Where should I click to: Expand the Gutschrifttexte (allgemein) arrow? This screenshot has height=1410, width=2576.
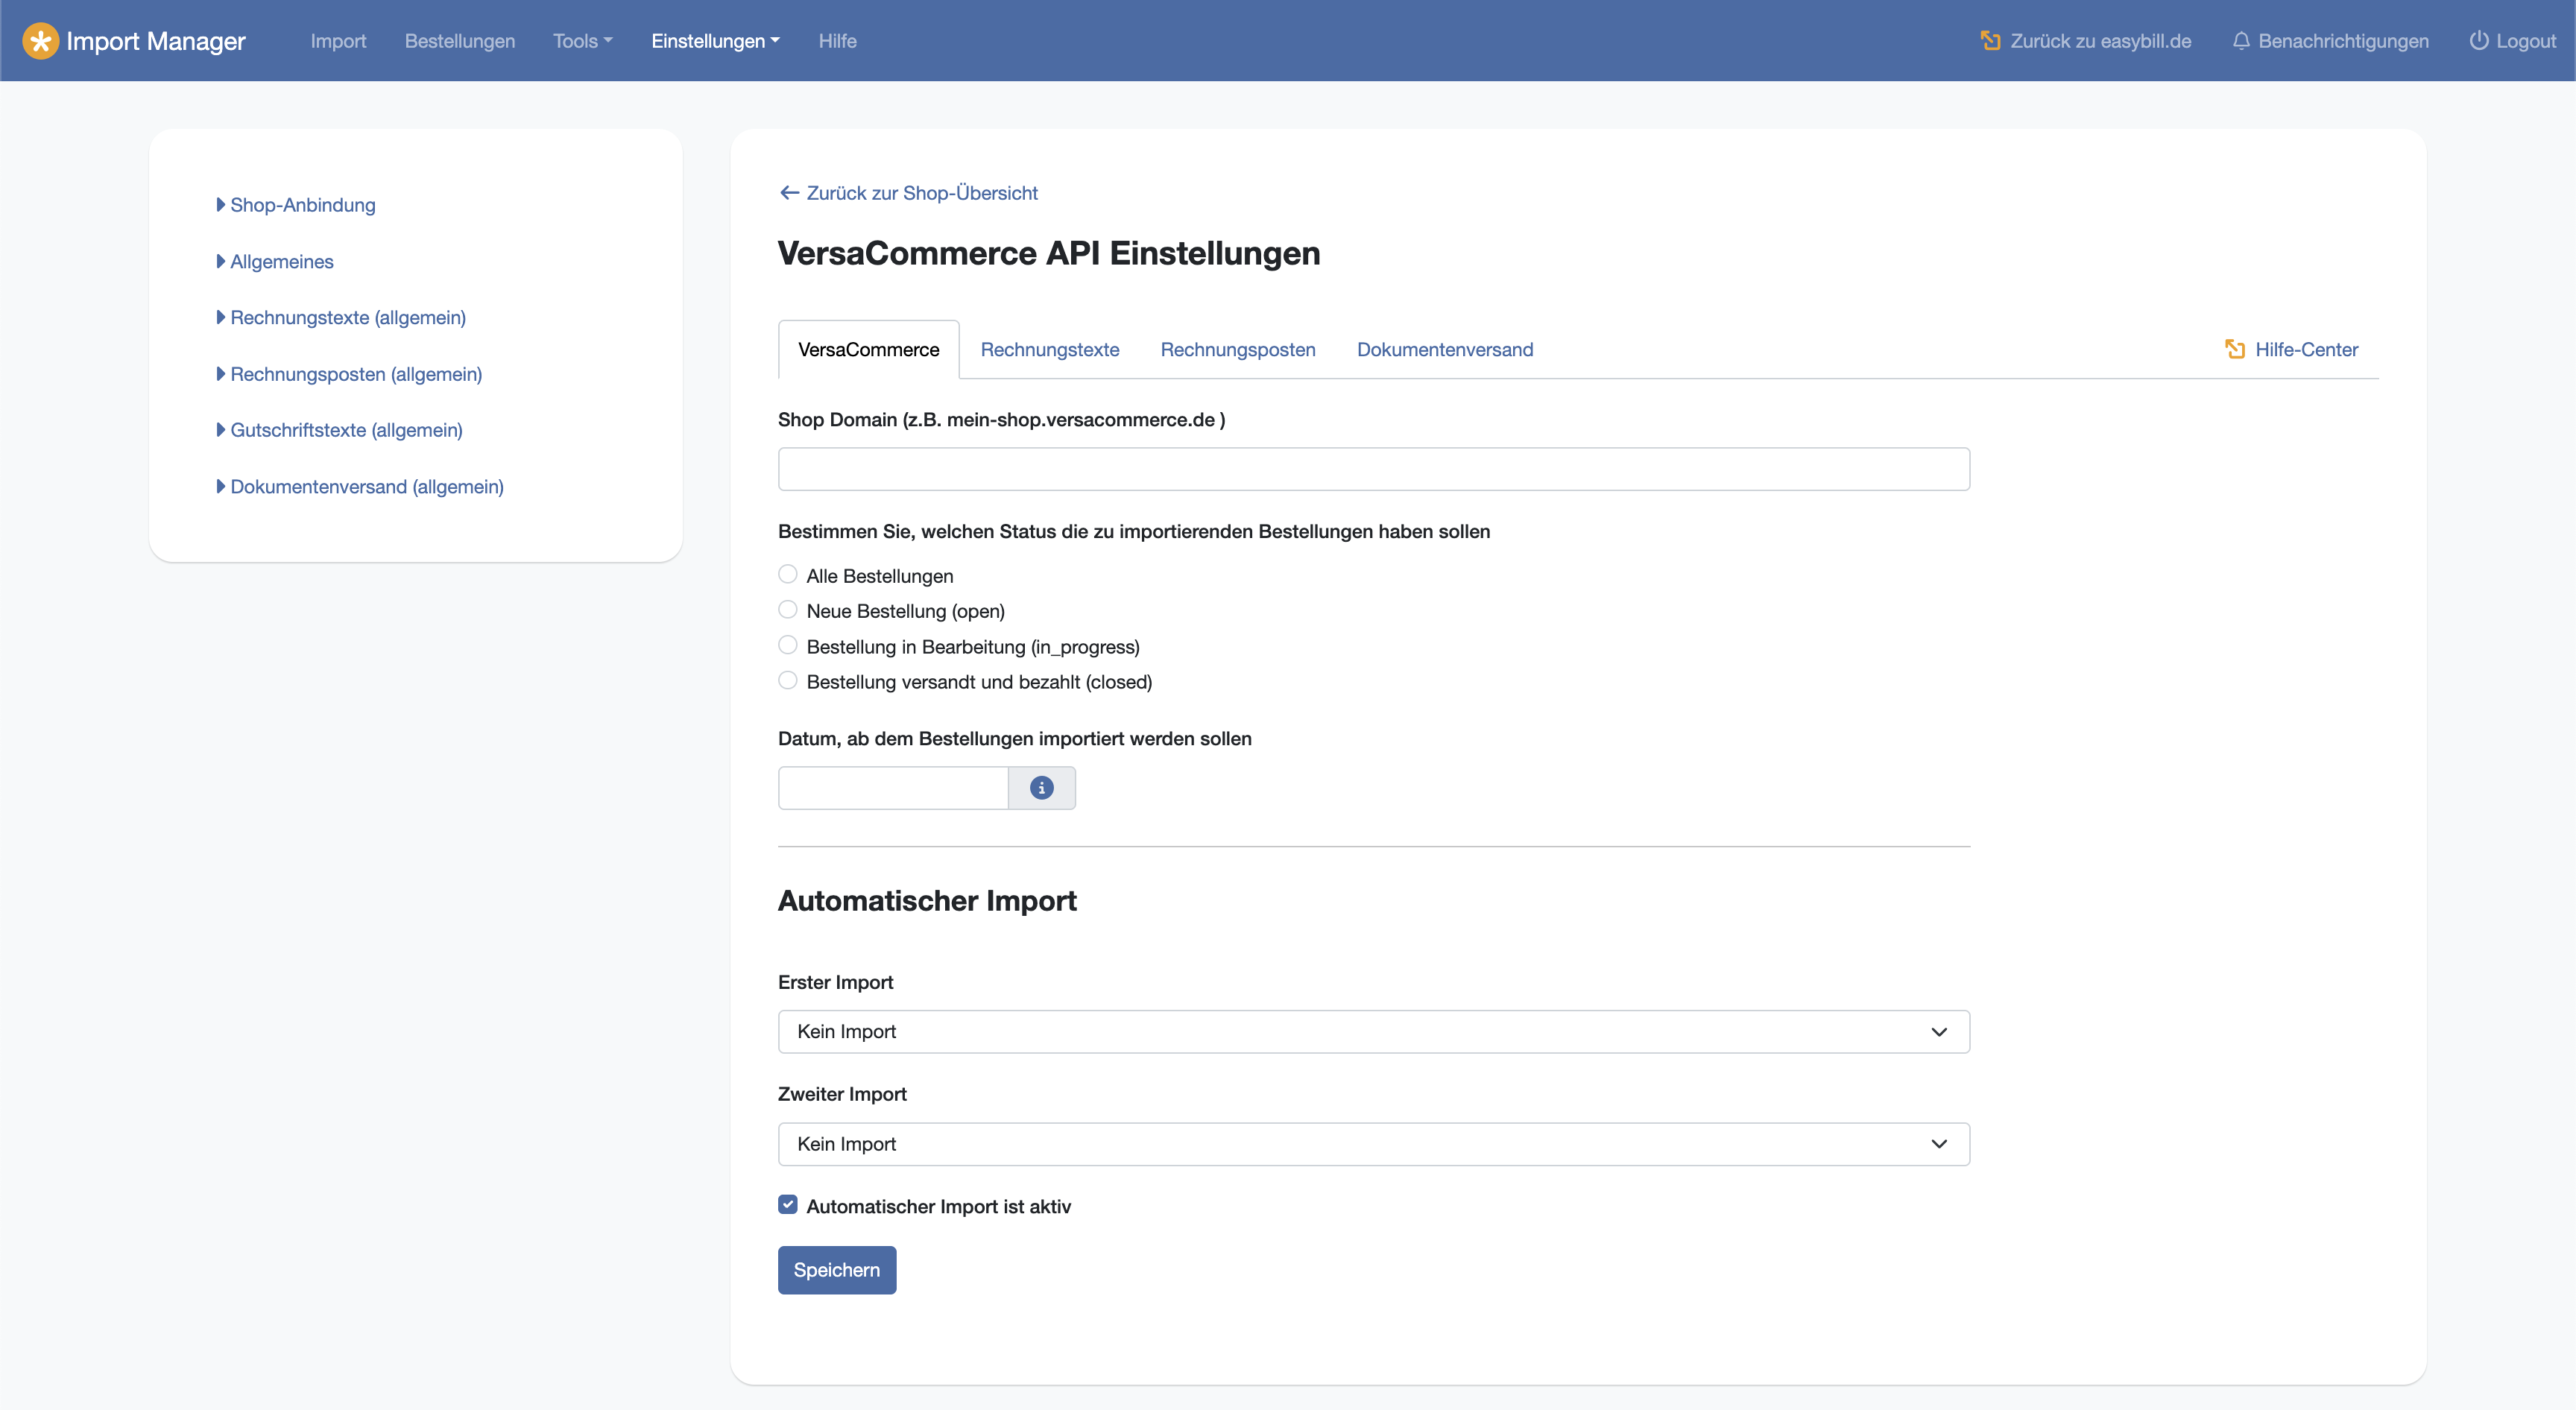(x=221, y=430)
